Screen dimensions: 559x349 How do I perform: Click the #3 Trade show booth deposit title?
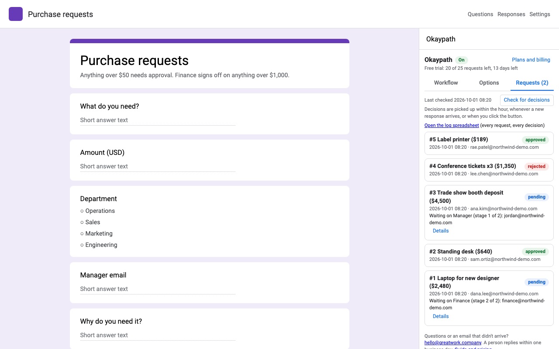coord(466,197)
